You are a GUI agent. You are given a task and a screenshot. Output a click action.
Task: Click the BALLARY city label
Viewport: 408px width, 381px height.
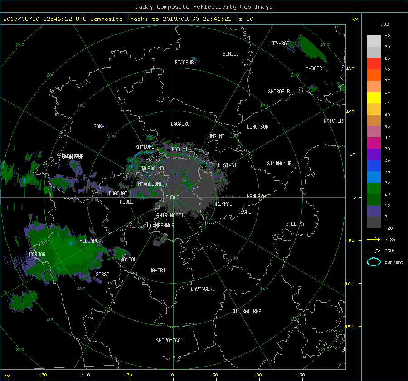295,224
